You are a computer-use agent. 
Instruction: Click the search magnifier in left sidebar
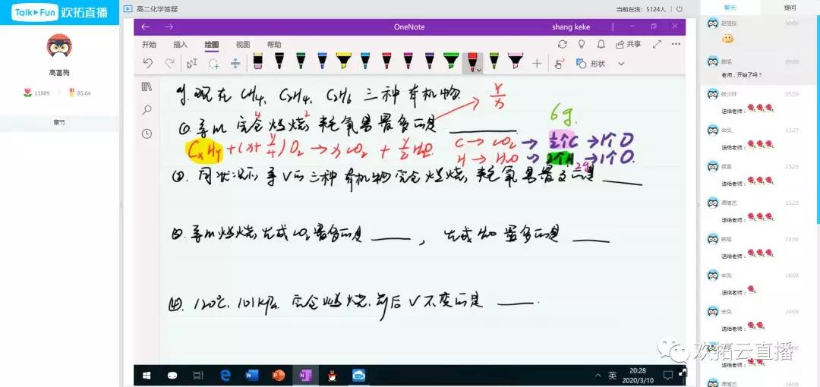[x=147, y=110]
